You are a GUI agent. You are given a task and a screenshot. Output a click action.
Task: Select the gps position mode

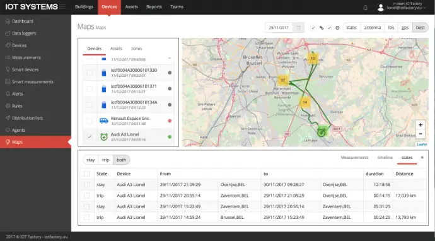pos(405,28)
